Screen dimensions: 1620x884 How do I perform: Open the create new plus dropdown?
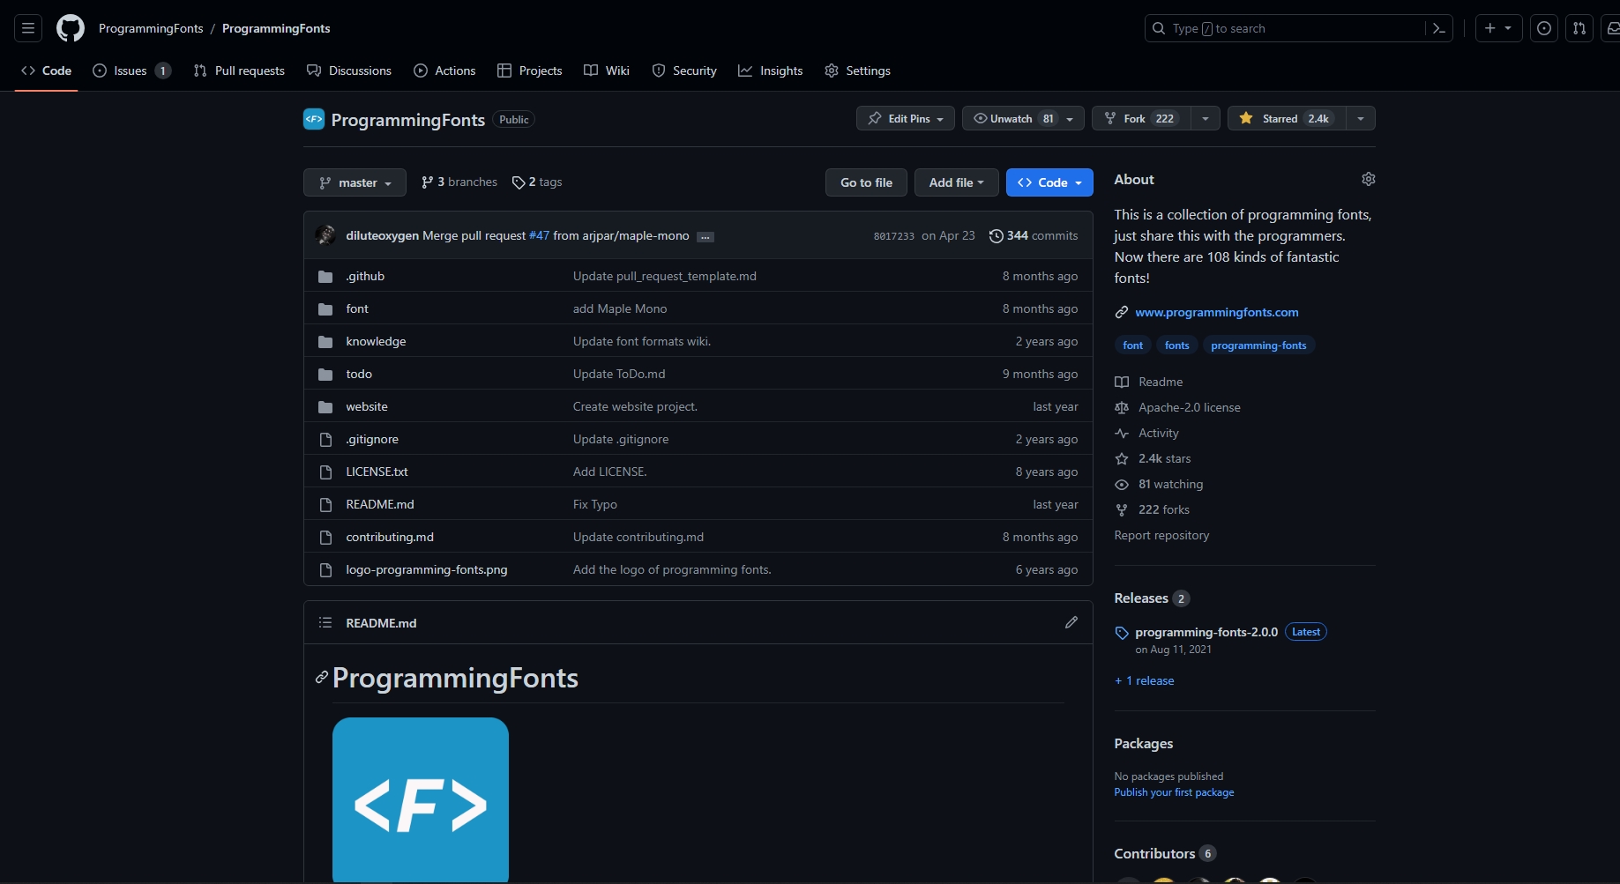(x=1498, y=28)
